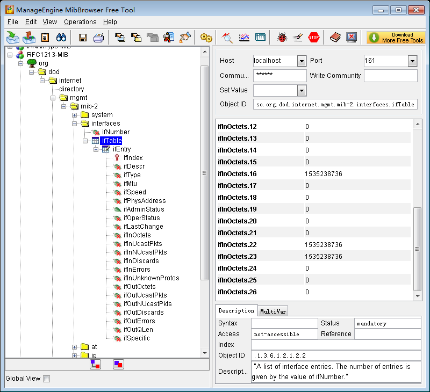Select the ifDescr node in the tree
This screenshot has width=430, height=392.
(134, 166)
